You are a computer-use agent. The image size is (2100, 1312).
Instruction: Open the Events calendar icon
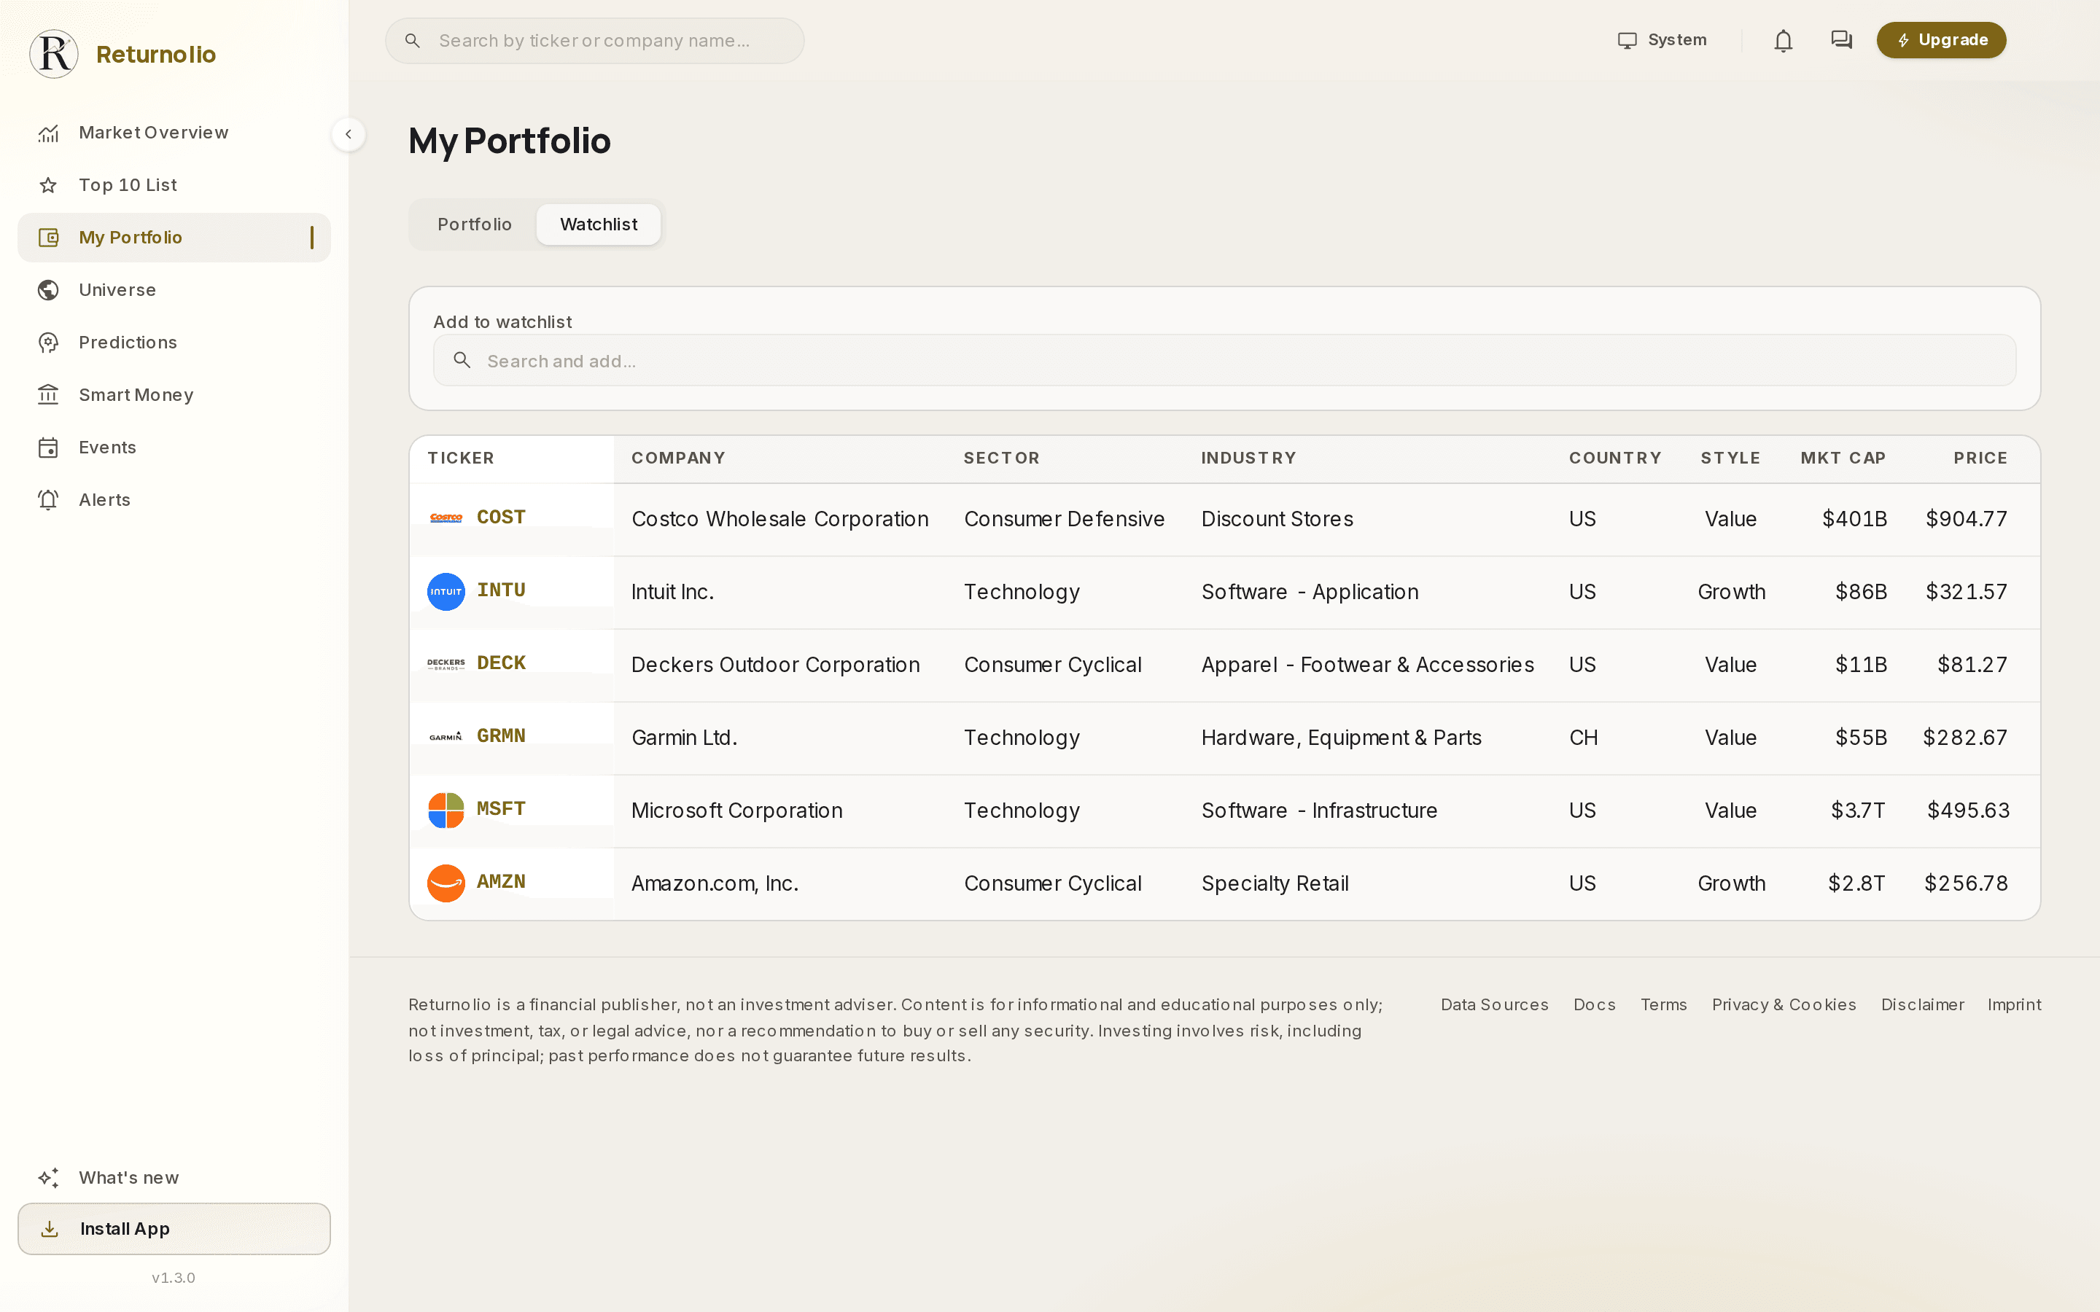(x=49, y=448)
